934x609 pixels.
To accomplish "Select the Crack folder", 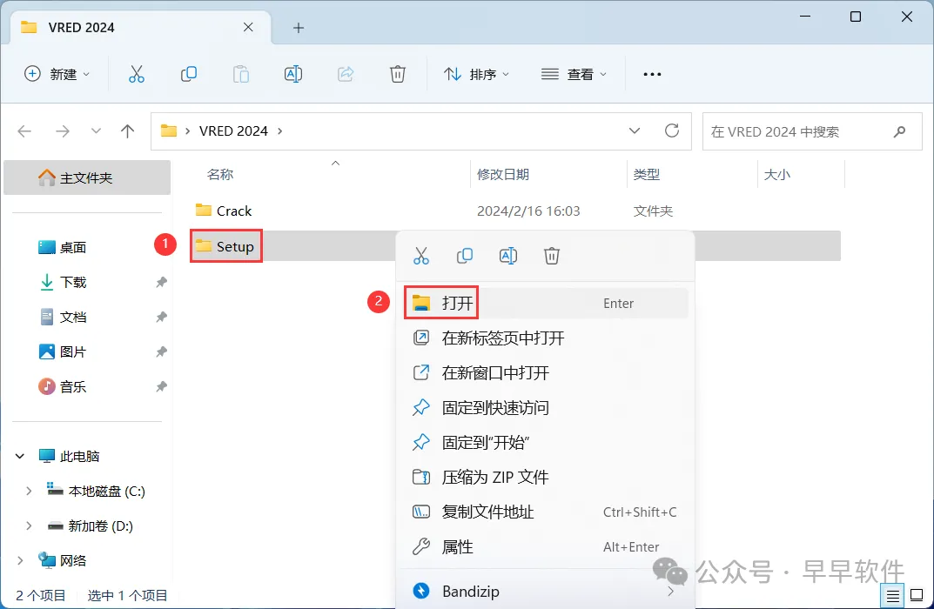I will pos(224,211).
